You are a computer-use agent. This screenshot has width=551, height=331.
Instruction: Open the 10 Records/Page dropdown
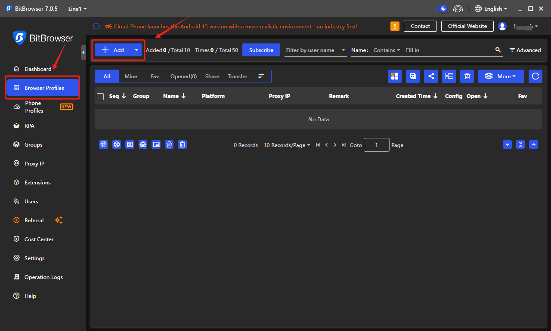pyautogui.click(x=287, y=145)
